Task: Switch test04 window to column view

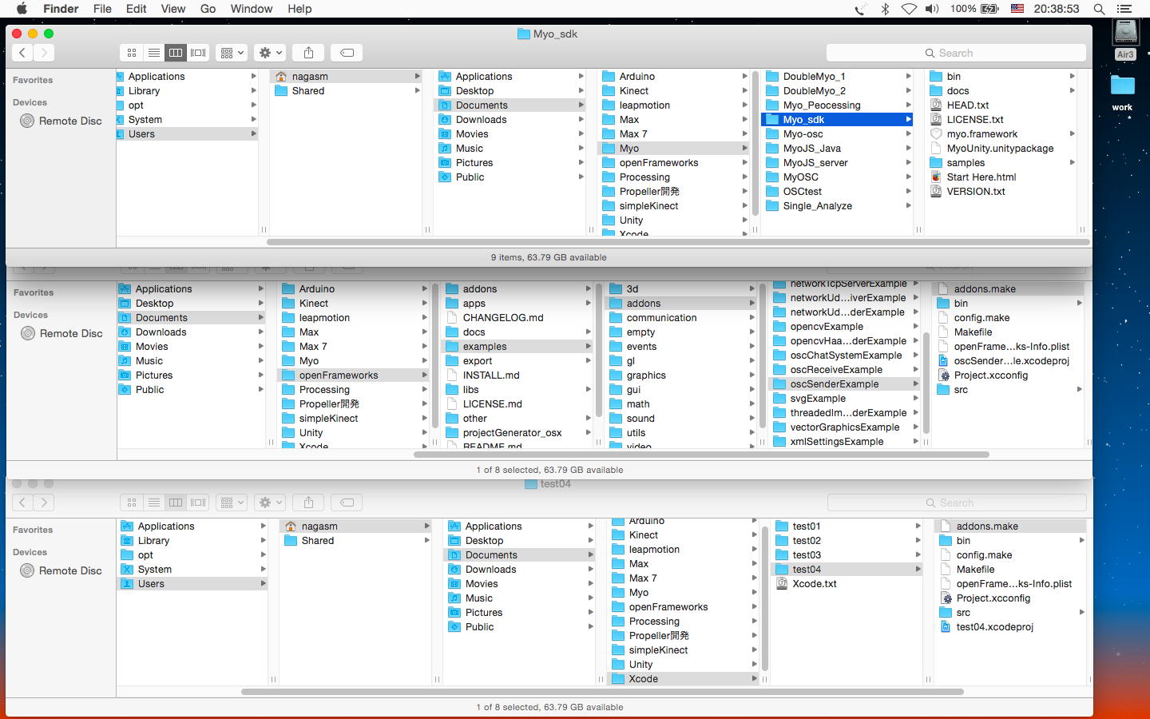Action: [176, 503]
